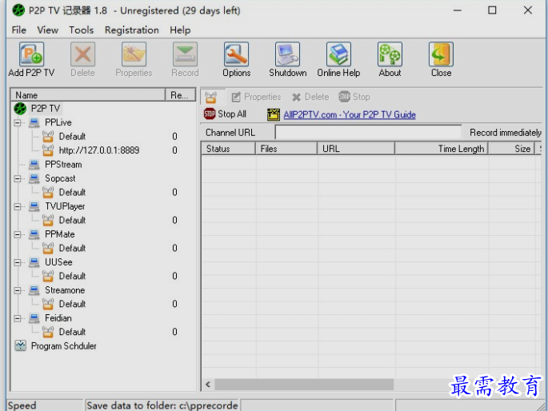Select the Feidian tree item
This screenshot has width=548, height=411.
(58, 318)
